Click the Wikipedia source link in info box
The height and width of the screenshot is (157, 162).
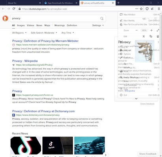(130, 91)
